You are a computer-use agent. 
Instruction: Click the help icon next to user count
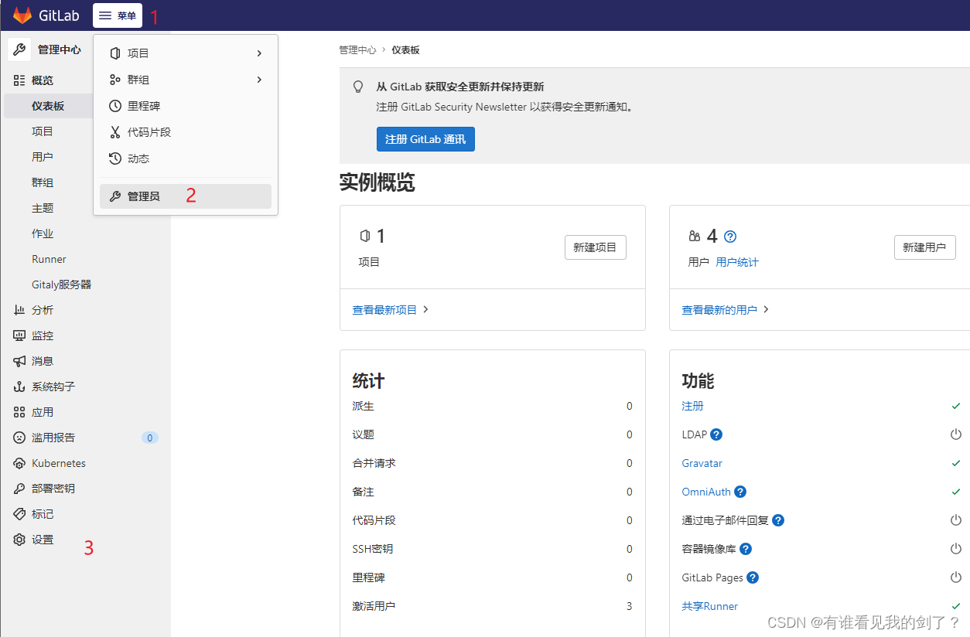[x=730, y=237]
